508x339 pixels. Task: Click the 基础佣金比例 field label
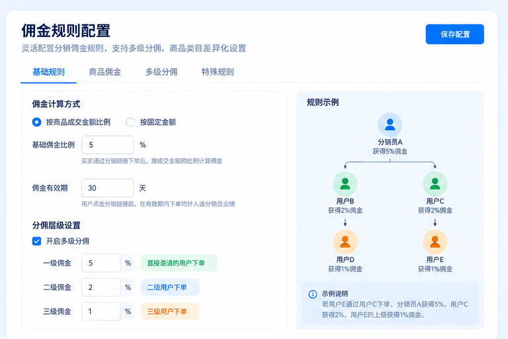coord(54,145)
